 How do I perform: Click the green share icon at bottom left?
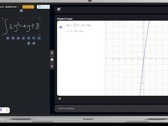7,110
